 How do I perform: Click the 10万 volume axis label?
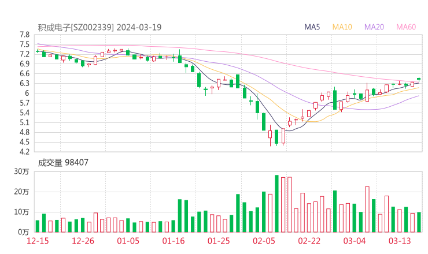pyautogui.click(x=21, y=212)
